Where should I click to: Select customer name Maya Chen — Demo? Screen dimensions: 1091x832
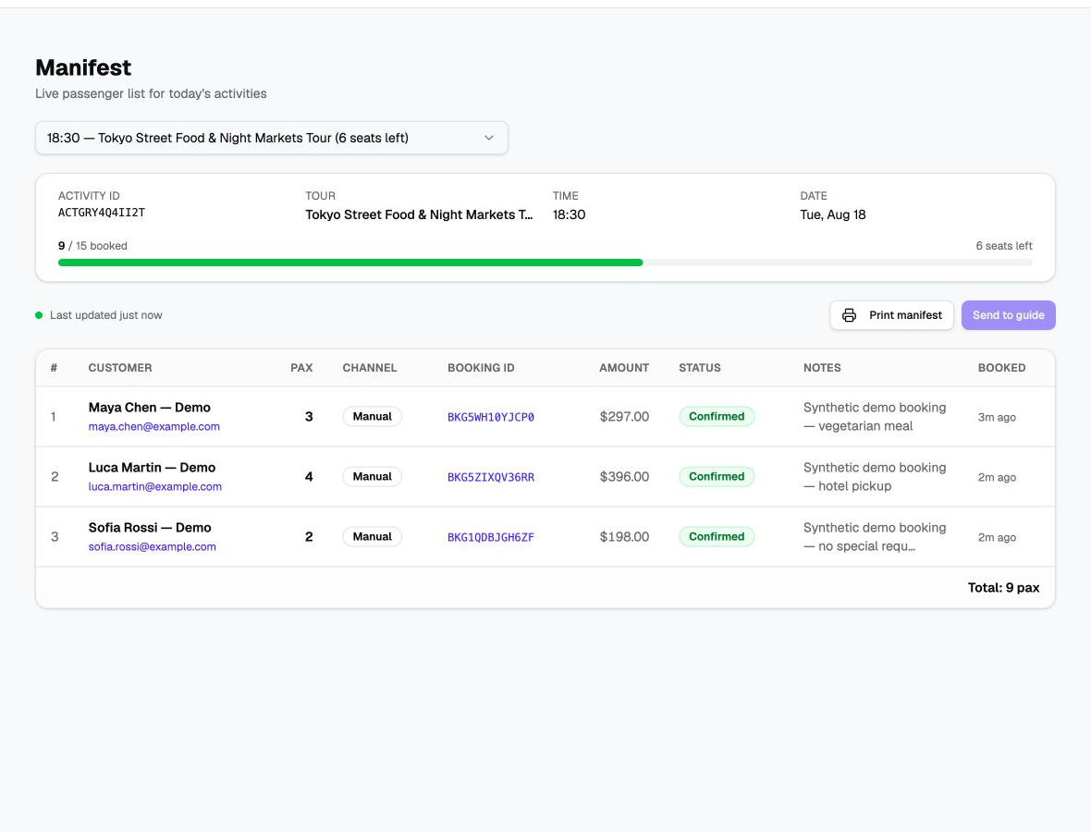pyautogui.click(x=150, y=407)
